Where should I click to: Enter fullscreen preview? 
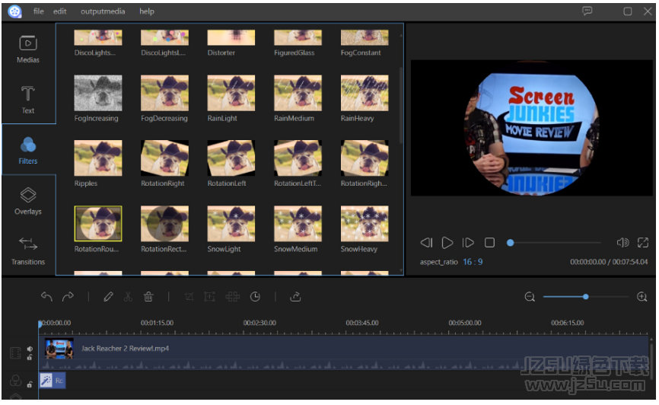(643, 243)
